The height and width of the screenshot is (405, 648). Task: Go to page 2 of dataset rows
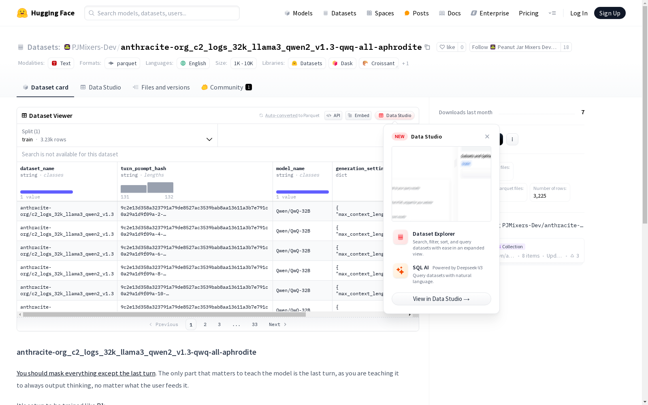click(x=205, y=324)
